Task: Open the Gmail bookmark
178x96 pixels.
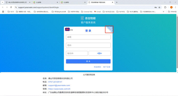Action: tap(97, 12)
